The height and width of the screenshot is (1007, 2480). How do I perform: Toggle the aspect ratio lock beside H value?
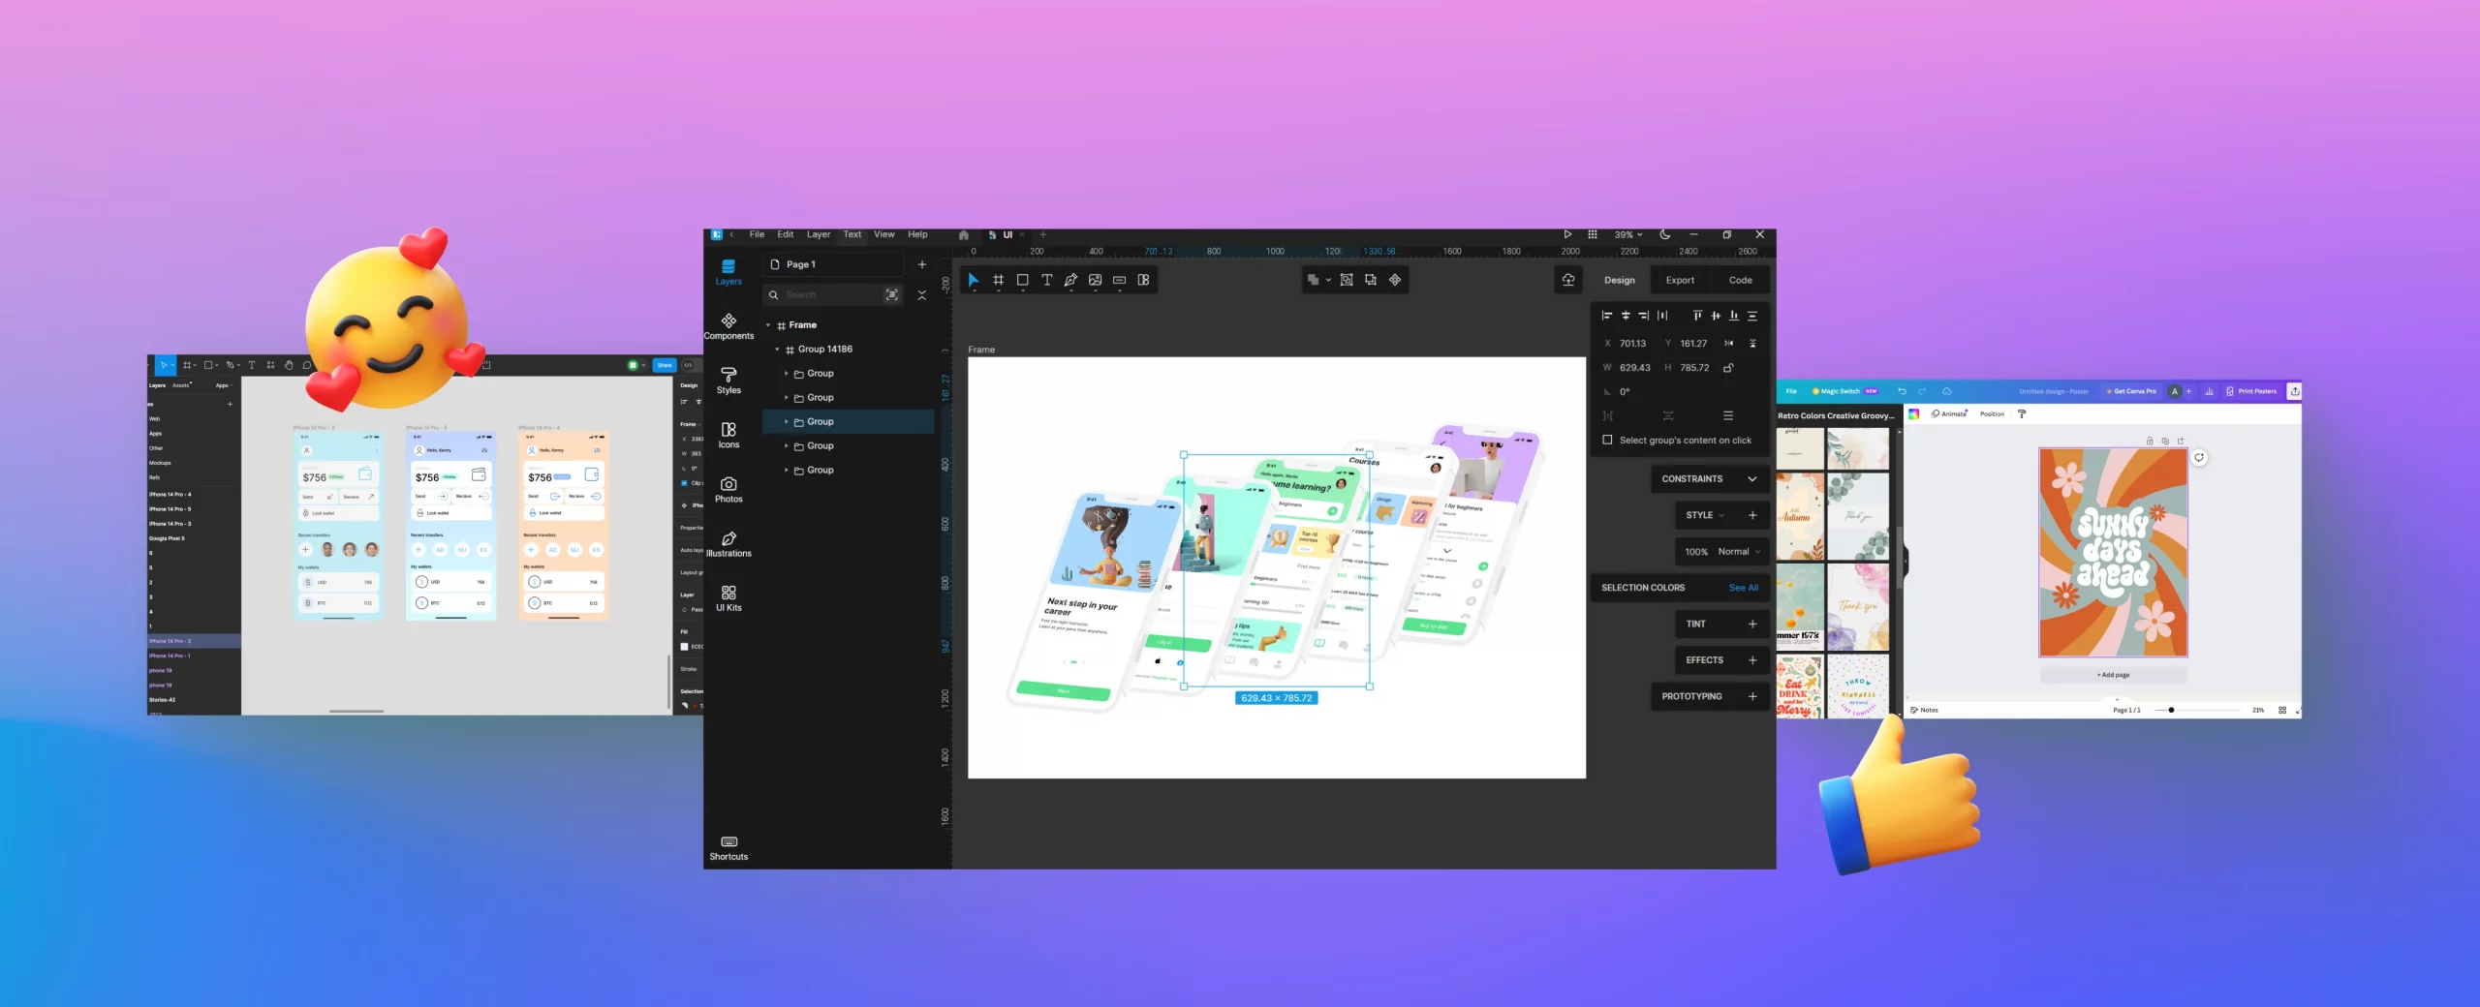point(1728,368)
